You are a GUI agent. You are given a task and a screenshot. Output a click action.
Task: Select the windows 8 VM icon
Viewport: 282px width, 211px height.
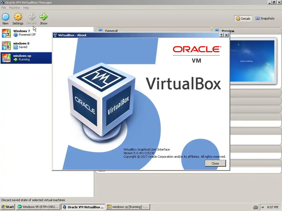click(6, 46)
